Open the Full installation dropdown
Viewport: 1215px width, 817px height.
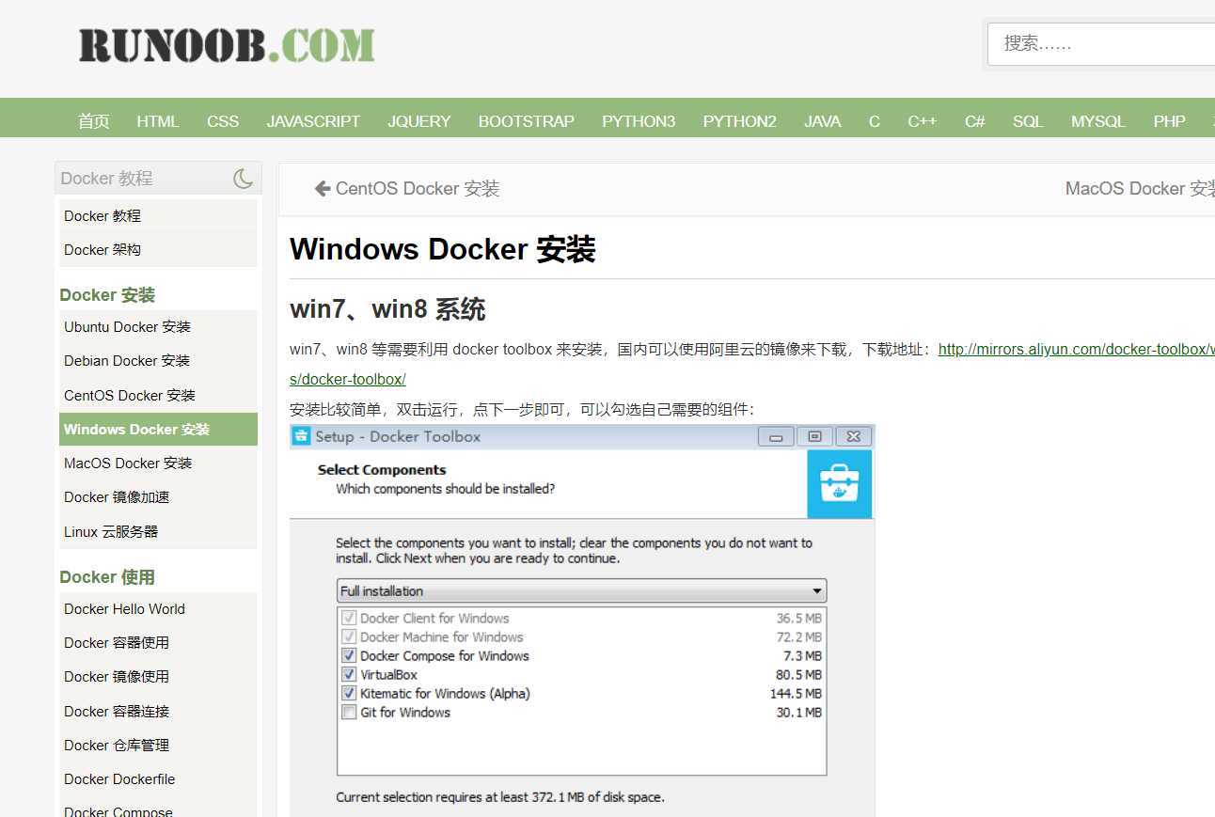(581, 590)
